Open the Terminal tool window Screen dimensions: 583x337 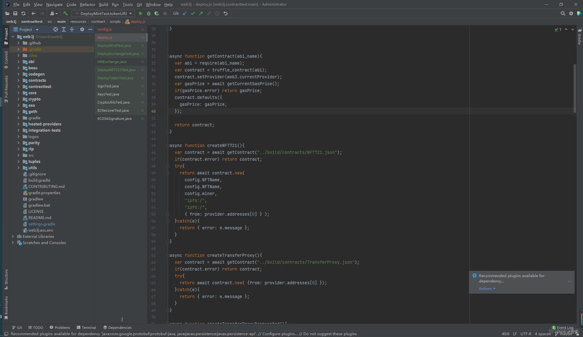86,328
